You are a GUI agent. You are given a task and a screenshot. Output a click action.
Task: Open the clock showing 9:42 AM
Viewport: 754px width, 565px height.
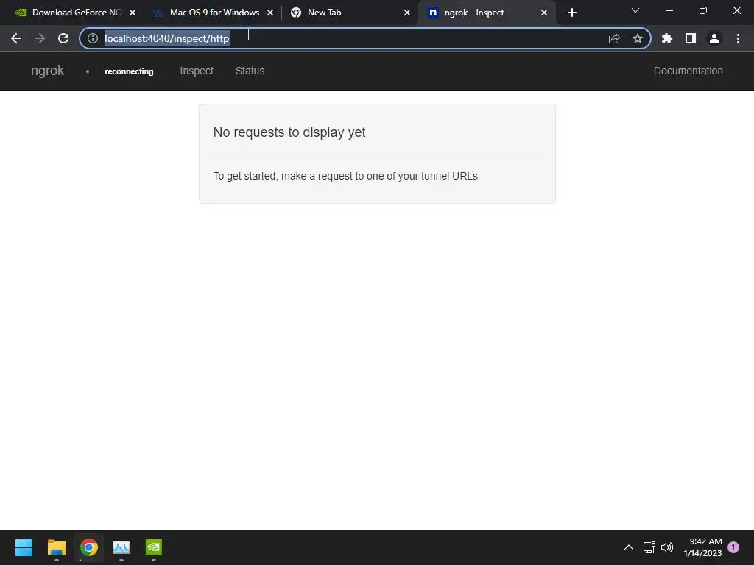(703, 547)
